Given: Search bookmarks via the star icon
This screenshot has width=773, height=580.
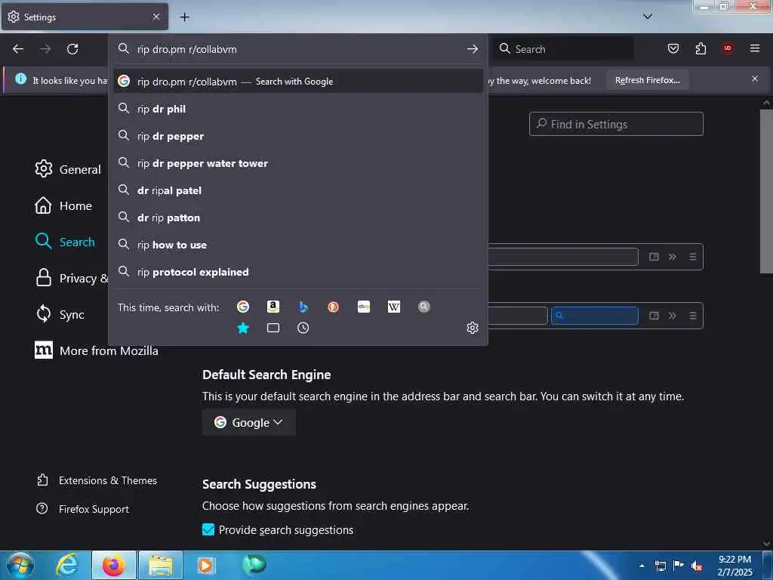Looking at the screenshot, I should pos(243,328).
